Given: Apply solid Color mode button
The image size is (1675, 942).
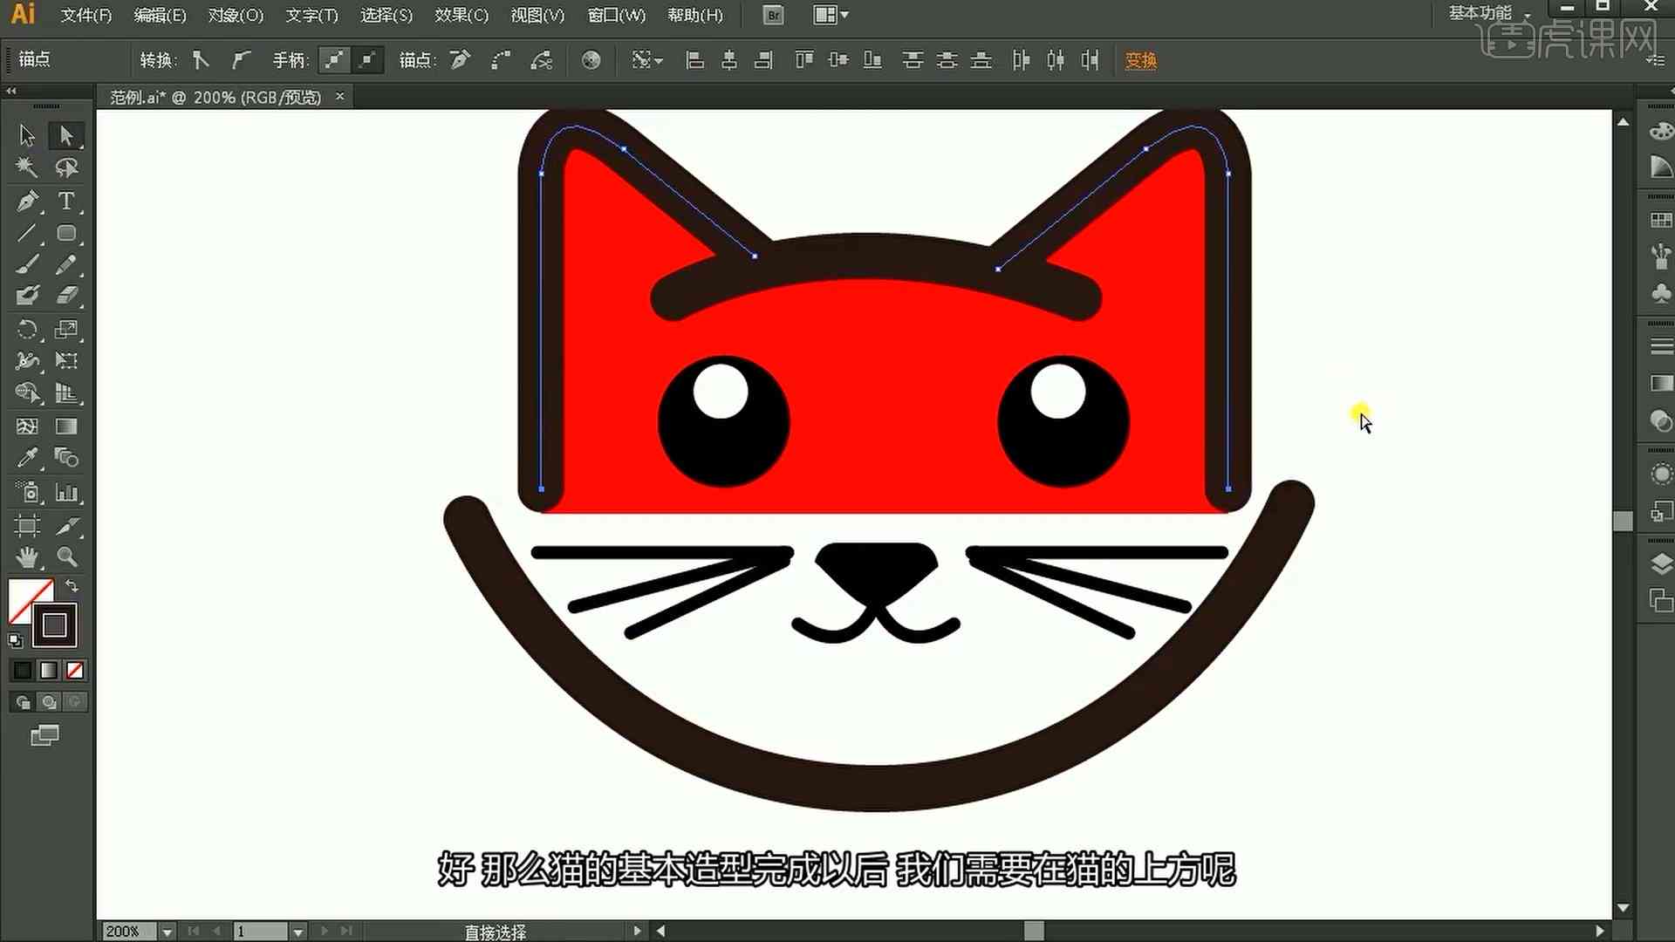Looking at the screenshot, I should click(x=23, y=670).
